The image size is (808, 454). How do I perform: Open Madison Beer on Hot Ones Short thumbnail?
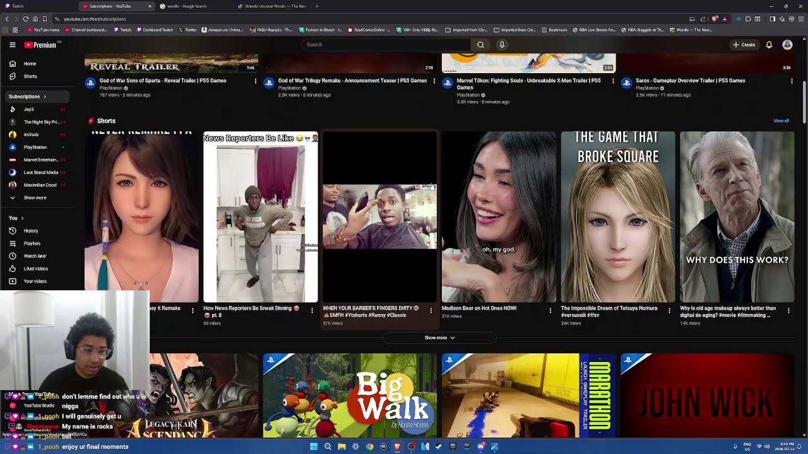point(499,217)
